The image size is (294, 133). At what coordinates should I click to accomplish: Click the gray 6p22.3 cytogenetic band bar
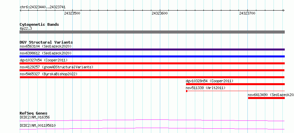(x=152, y=32)
